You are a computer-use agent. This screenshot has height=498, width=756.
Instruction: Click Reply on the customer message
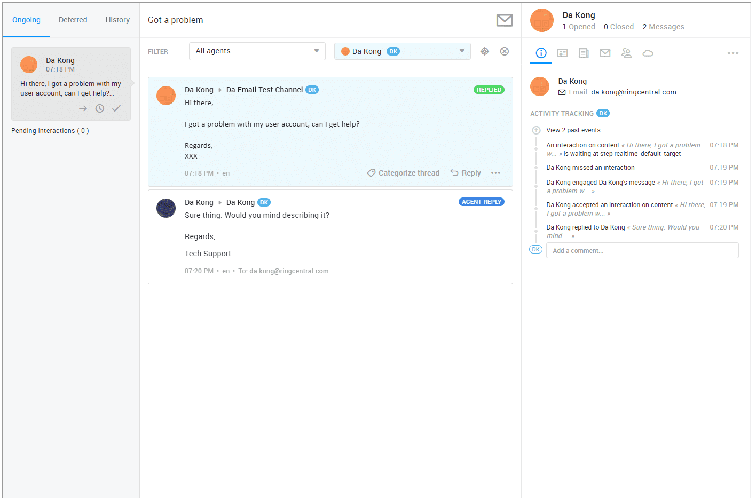coord(466,173)
